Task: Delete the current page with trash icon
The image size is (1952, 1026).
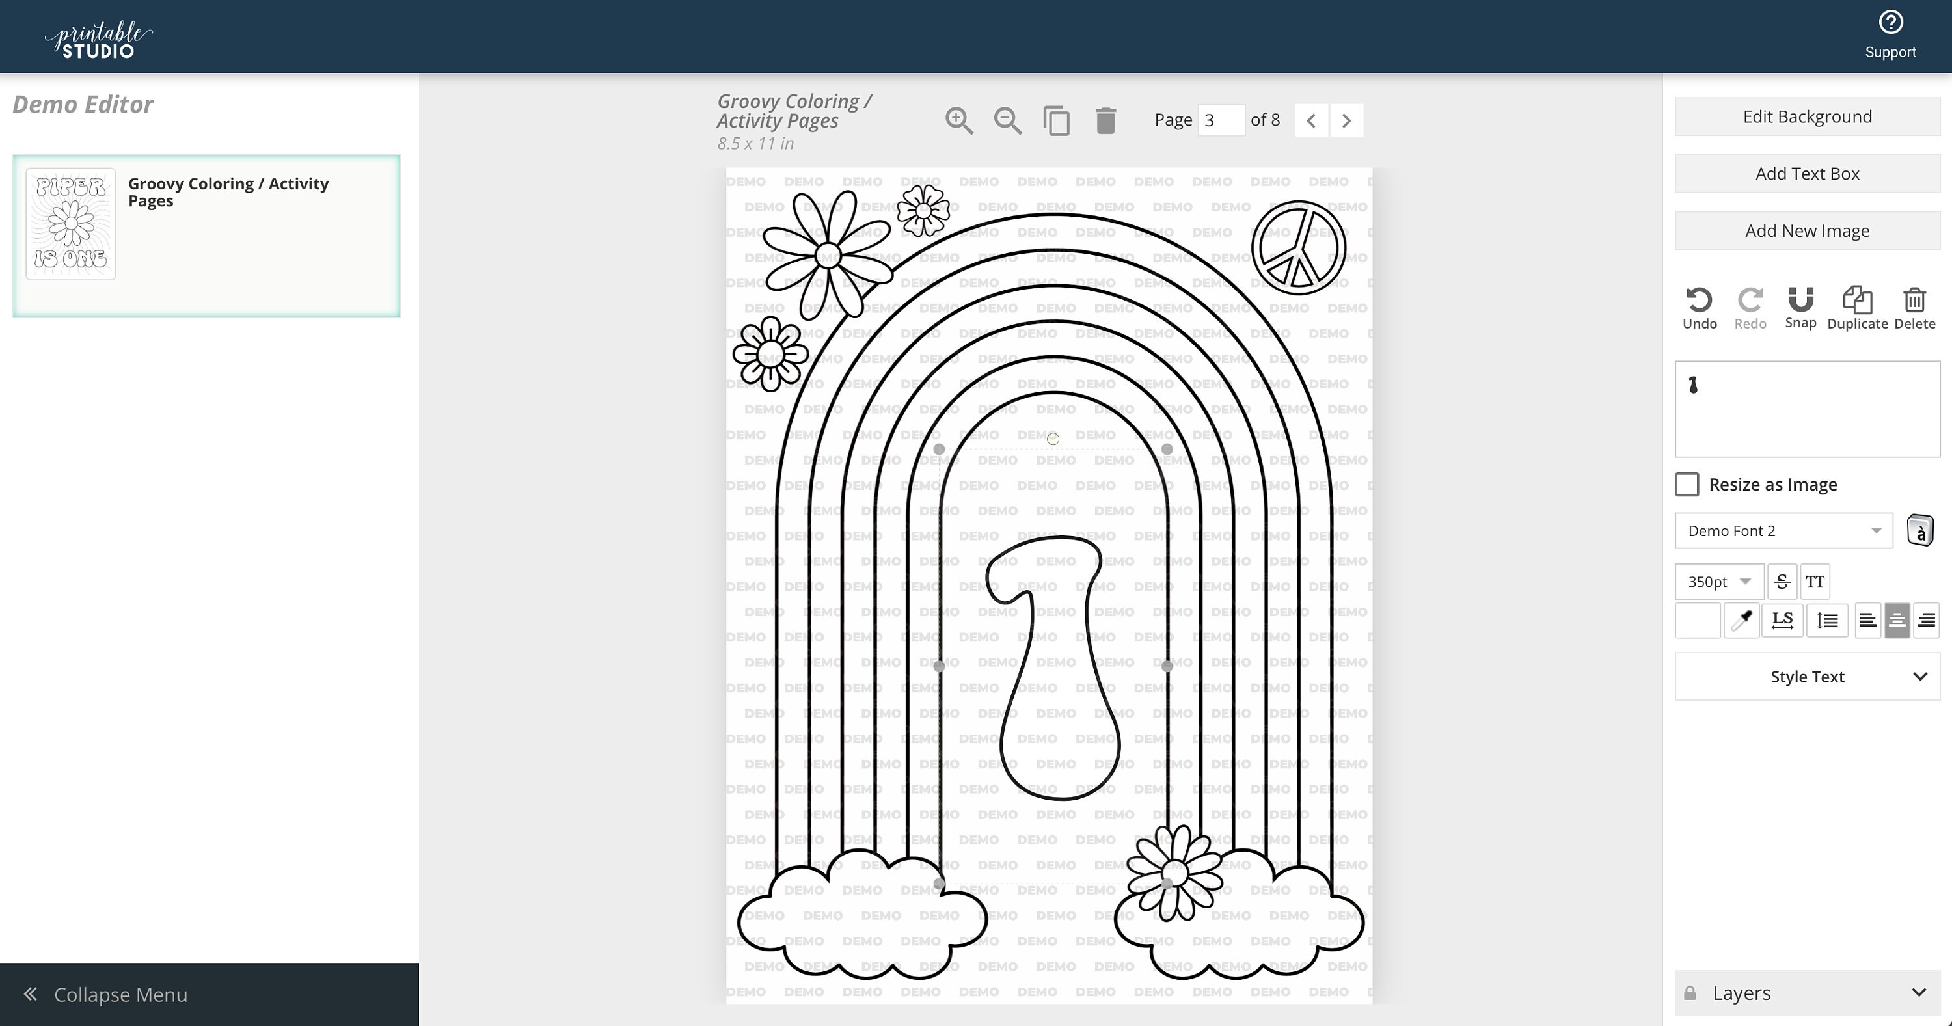Action: [x=1105, y=120]
